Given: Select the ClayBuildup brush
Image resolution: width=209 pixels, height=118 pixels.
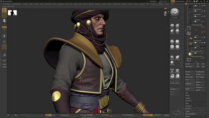Looking at the screenshot, I should tap(177, 42).
